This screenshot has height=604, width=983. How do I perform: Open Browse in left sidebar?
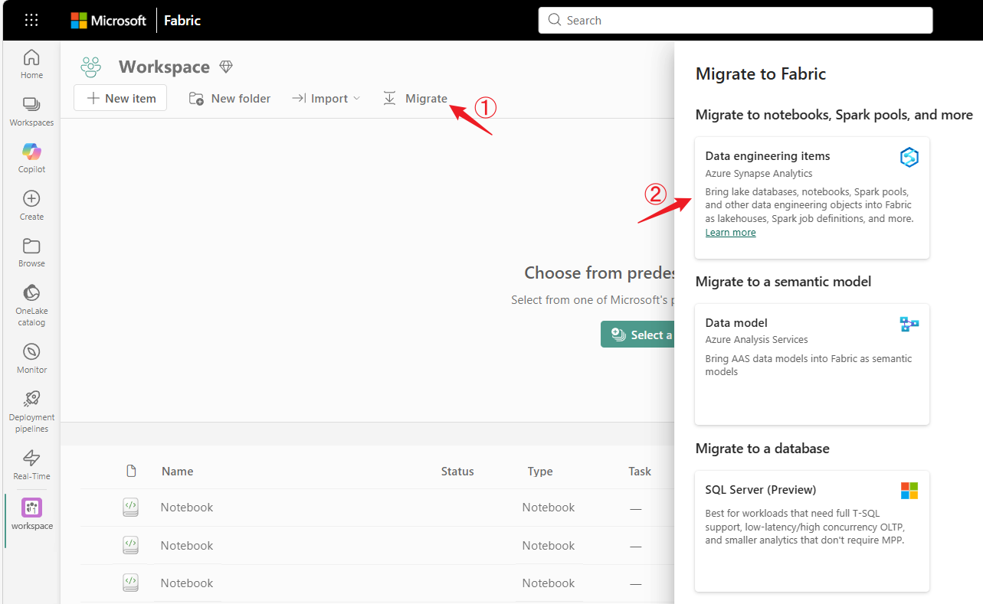31,253
